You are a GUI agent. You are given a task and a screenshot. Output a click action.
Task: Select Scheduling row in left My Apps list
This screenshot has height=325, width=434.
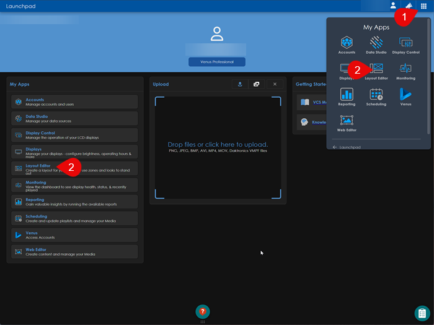click(x=74, y=219)
